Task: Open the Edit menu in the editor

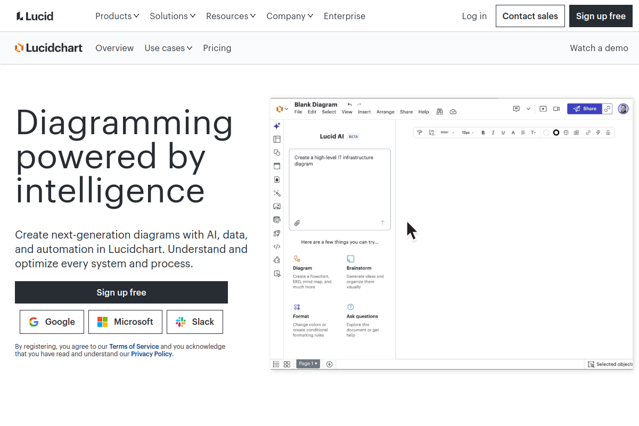Action: tap(312, 112)
